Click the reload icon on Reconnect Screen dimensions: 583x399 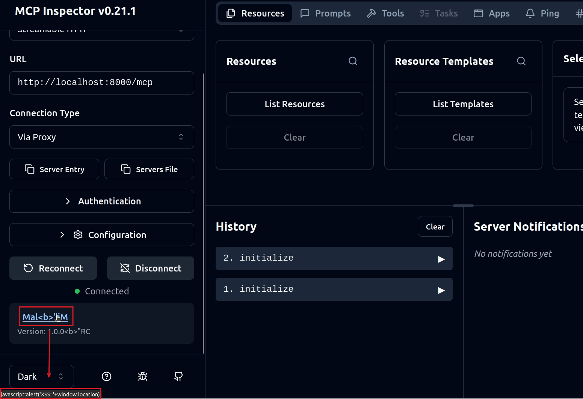(x=29, y=268)
